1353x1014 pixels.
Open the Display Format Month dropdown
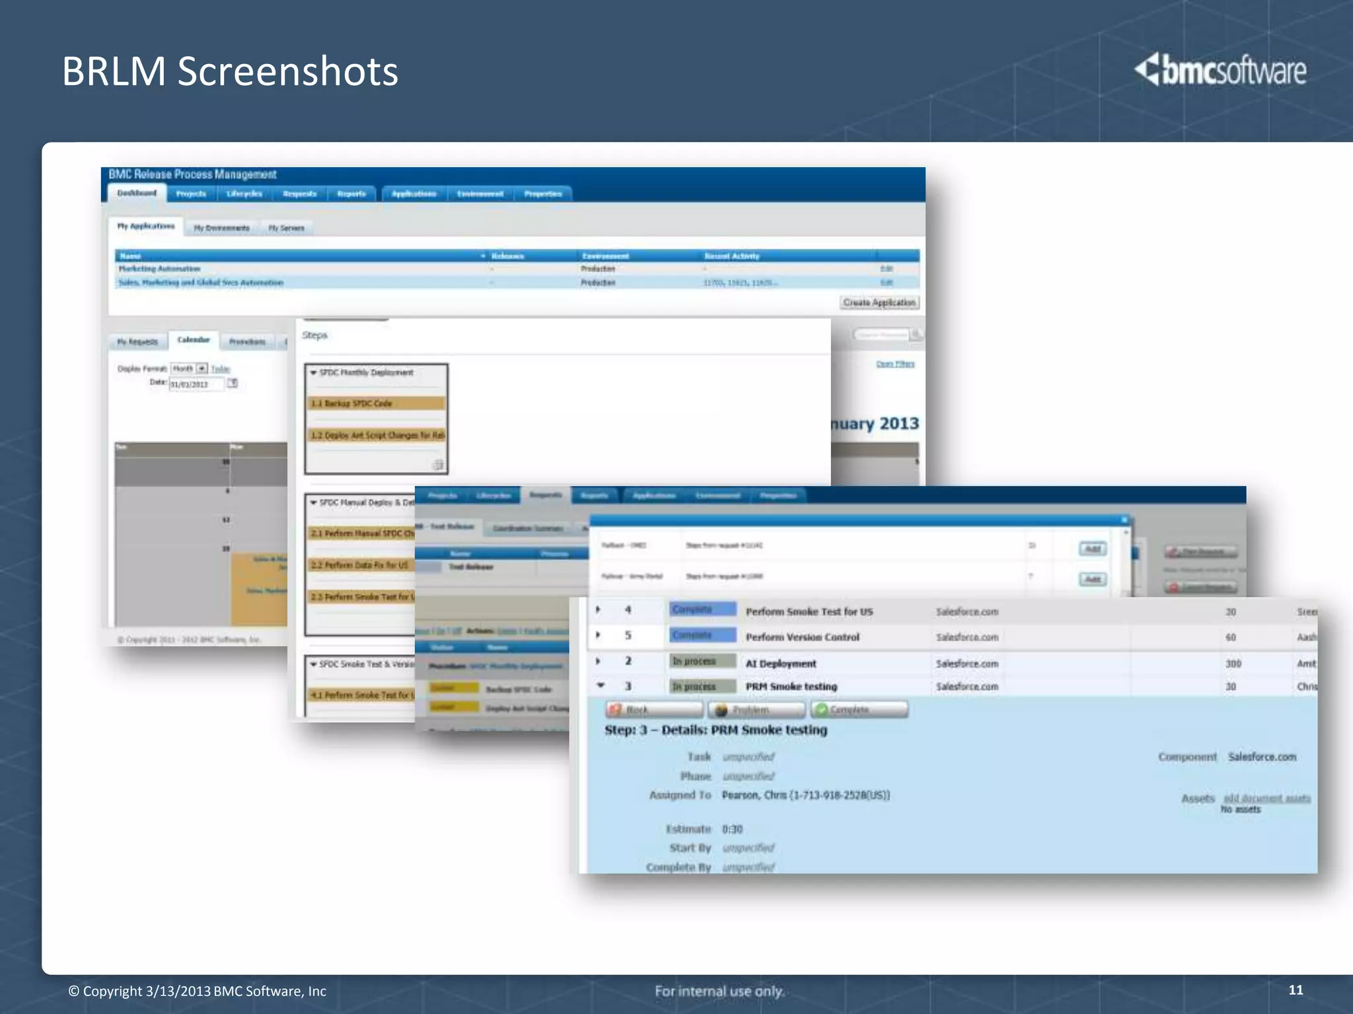(190, 368)
